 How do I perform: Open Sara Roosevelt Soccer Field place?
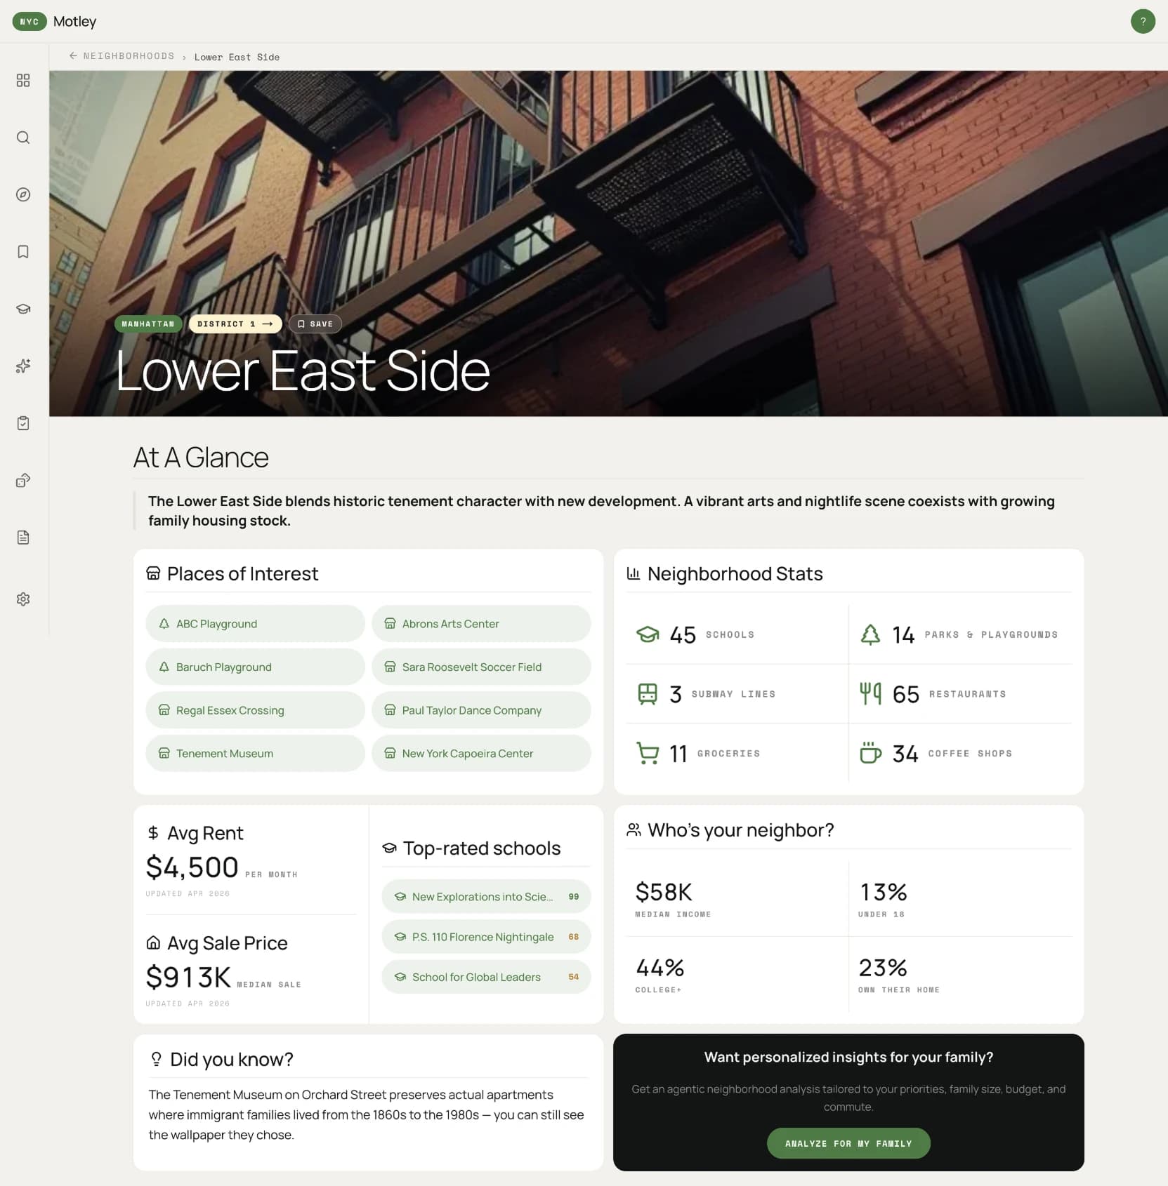[x=481, y=667]
